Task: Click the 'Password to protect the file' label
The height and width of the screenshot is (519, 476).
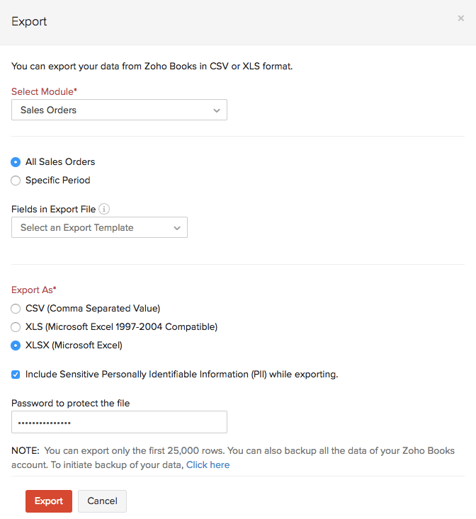Action: click(x=71, y=404)
